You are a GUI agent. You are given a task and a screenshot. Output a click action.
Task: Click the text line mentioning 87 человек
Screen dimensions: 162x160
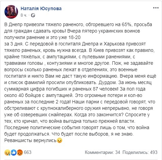click(75, 89)
